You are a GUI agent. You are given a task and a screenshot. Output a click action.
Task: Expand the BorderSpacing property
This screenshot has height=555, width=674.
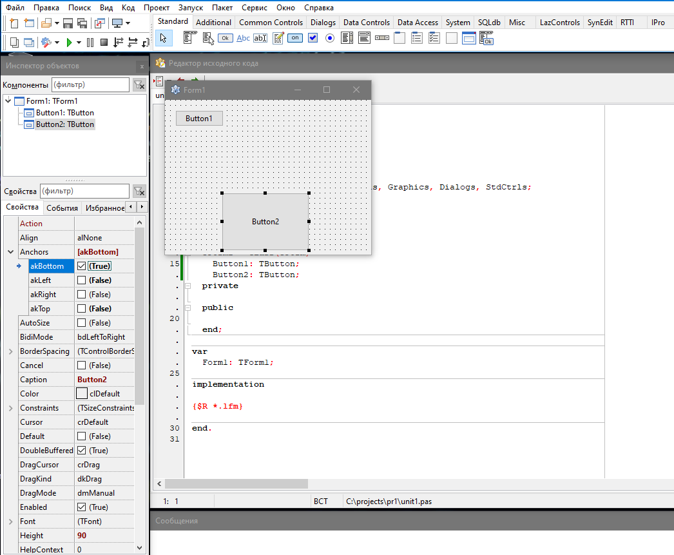point(10,351)
